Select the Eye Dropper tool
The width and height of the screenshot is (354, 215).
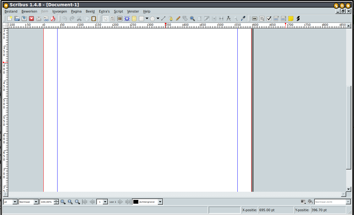(x=243, y=19)
